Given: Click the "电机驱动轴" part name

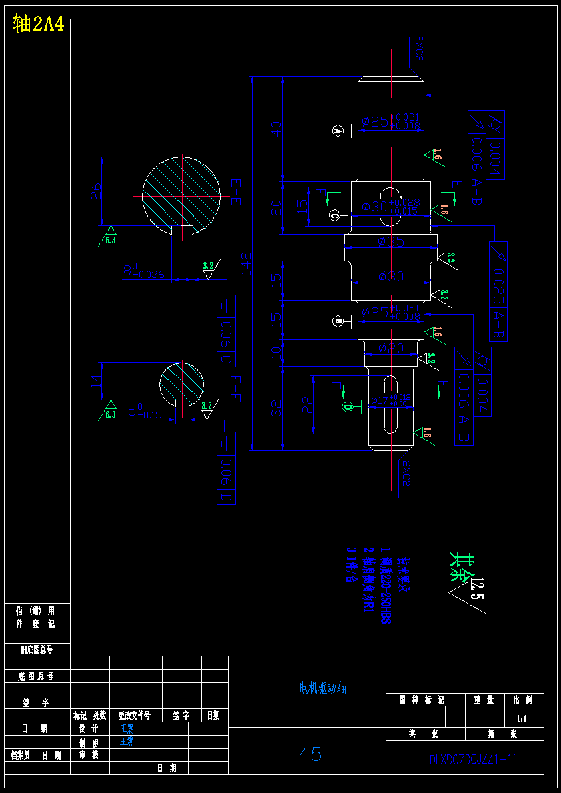Looking at the screenshot, I should tap(323, 688).
